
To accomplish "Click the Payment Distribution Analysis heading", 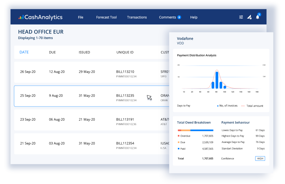I will [x=197, y=55].
